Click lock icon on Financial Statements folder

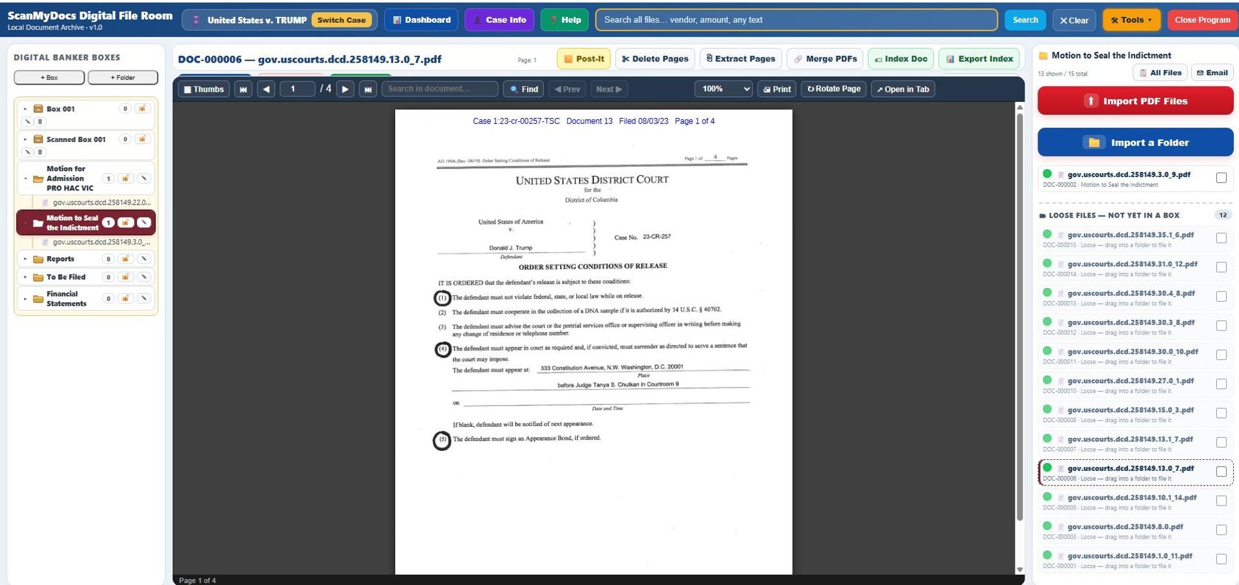coord(125,298)
